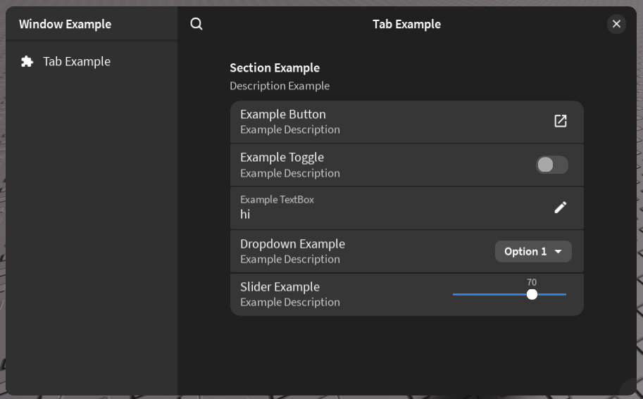Click the Dropdown Example label
This screenshot has height=399, width=643.
coord(292,243)
